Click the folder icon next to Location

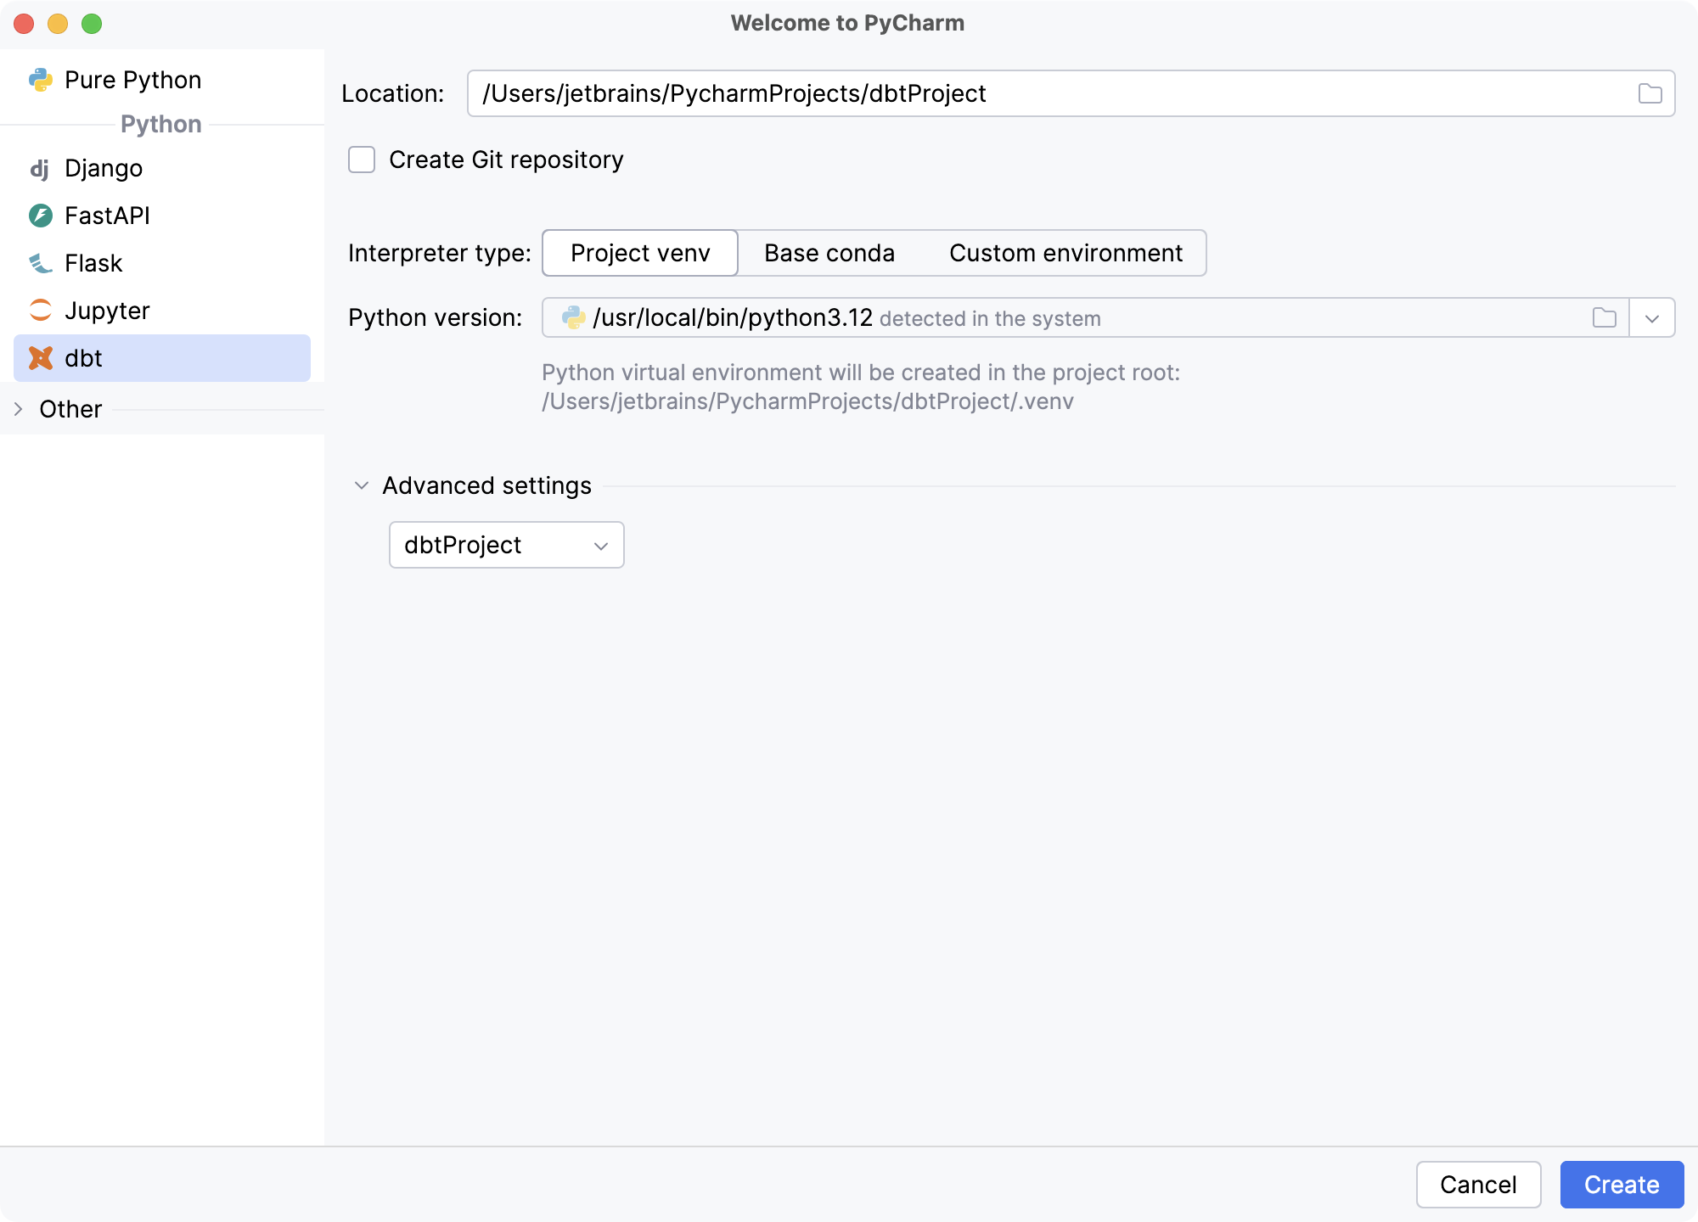click(x=1650, y=92)
